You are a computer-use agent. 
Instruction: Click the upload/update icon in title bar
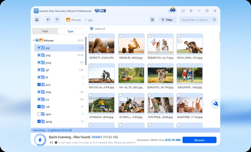tap(183, 11)
